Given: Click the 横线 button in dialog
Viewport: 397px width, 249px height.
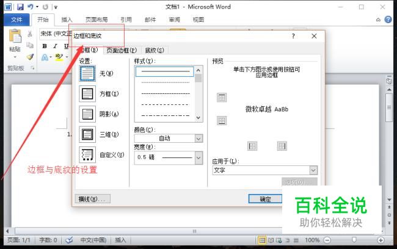Looking at the screenshot, I should (x=93, y=199).
